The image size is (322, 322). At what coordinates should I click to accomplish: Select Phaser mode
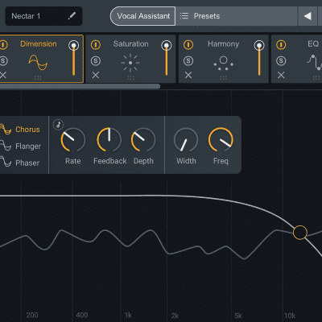(20, 163)
